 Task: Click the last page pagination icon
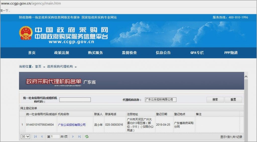point(79,137)
